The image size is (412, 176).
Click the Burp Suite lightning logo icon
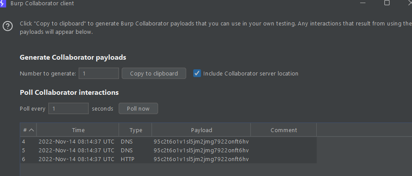3,4
